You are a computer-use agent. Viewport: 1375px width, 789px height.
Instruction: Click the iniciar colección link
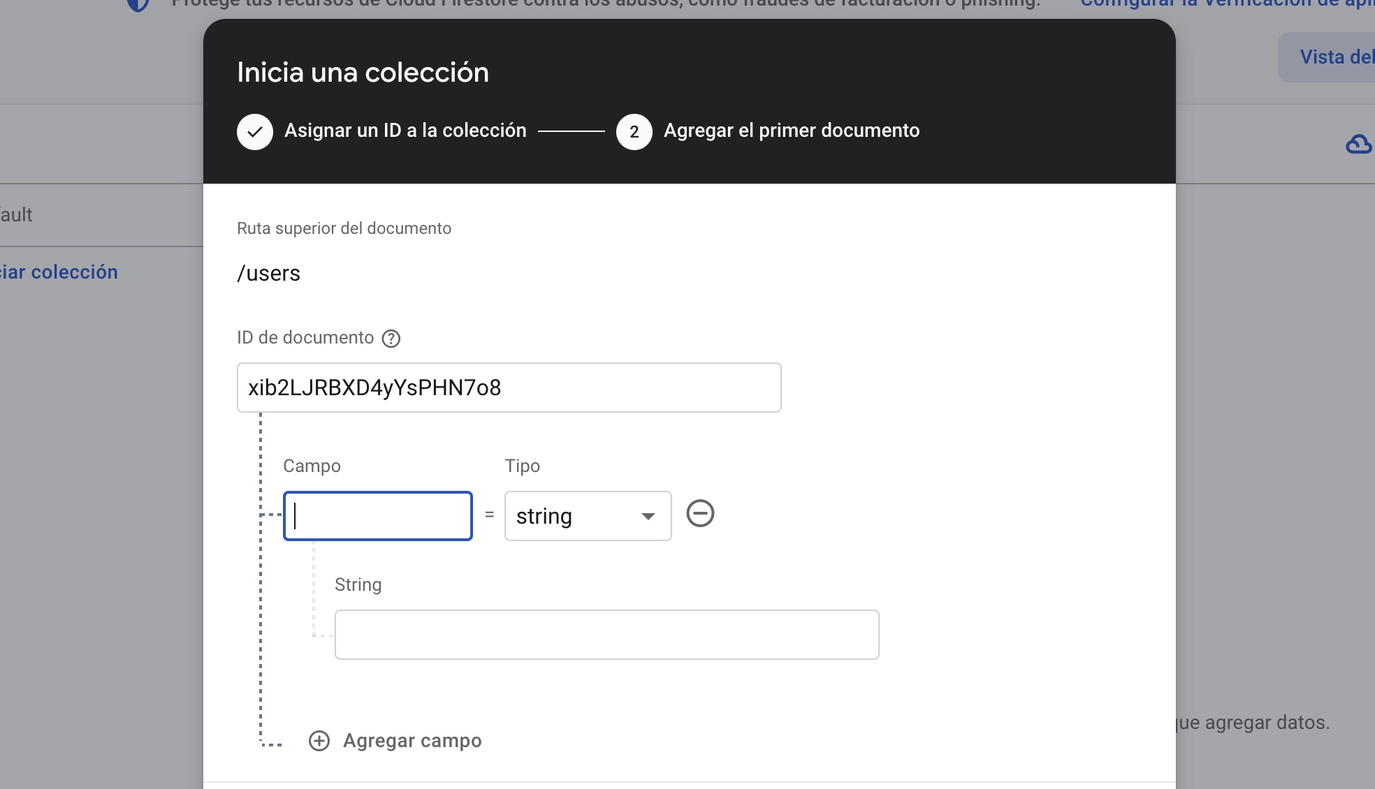[x=59, y=272]
